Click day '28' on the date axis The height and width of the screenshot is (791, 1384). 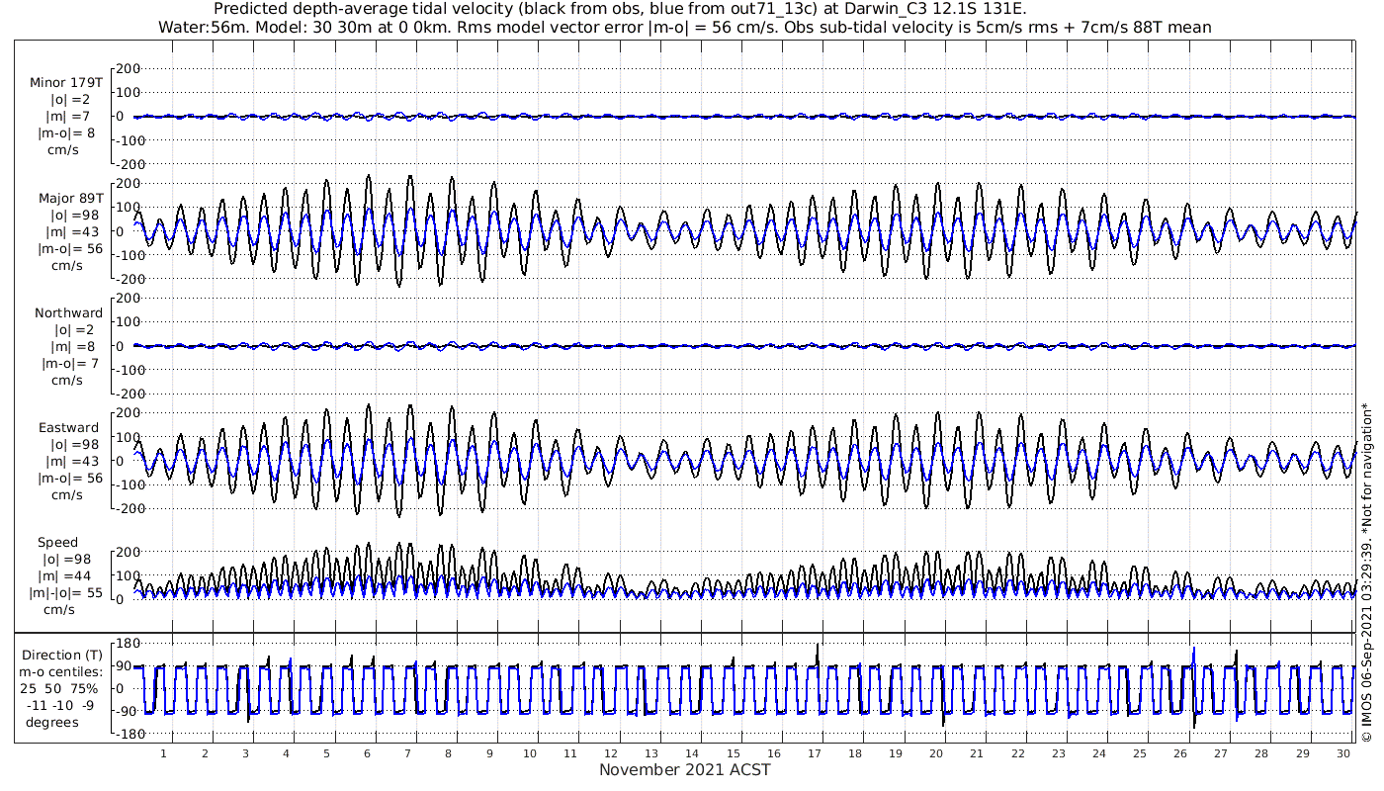pos(1260,753)
